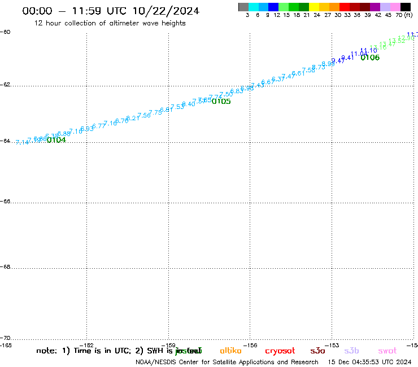Click the NOAA/NESDIS Center for Satellite Applications credit
This screenshot has width=418, height=367.
[227, 362]
